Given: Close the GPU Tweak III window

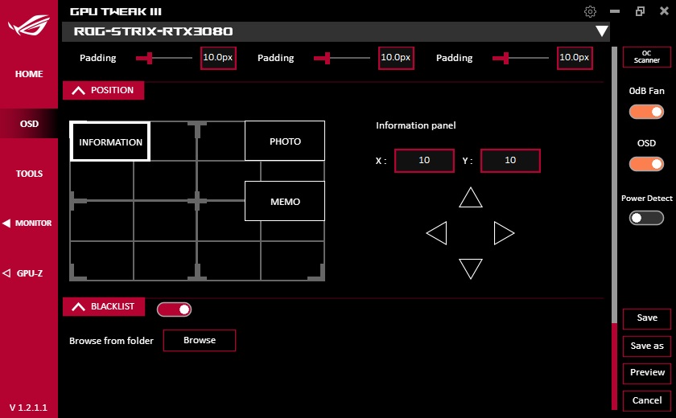Looking at the screenshot, I should pos(665,11).
